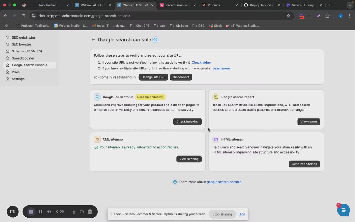The width and height of the screenshot is (355, 222).
Task: Open the Chrome apps grid in bookmarks bar
Action: [6, 26]
